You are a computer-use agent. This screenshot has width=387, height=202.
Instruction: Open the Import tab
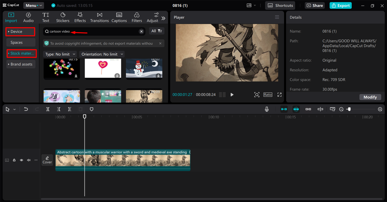11,18
